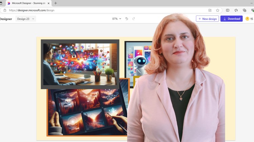Open the split screen browser icon

point(228,10)
